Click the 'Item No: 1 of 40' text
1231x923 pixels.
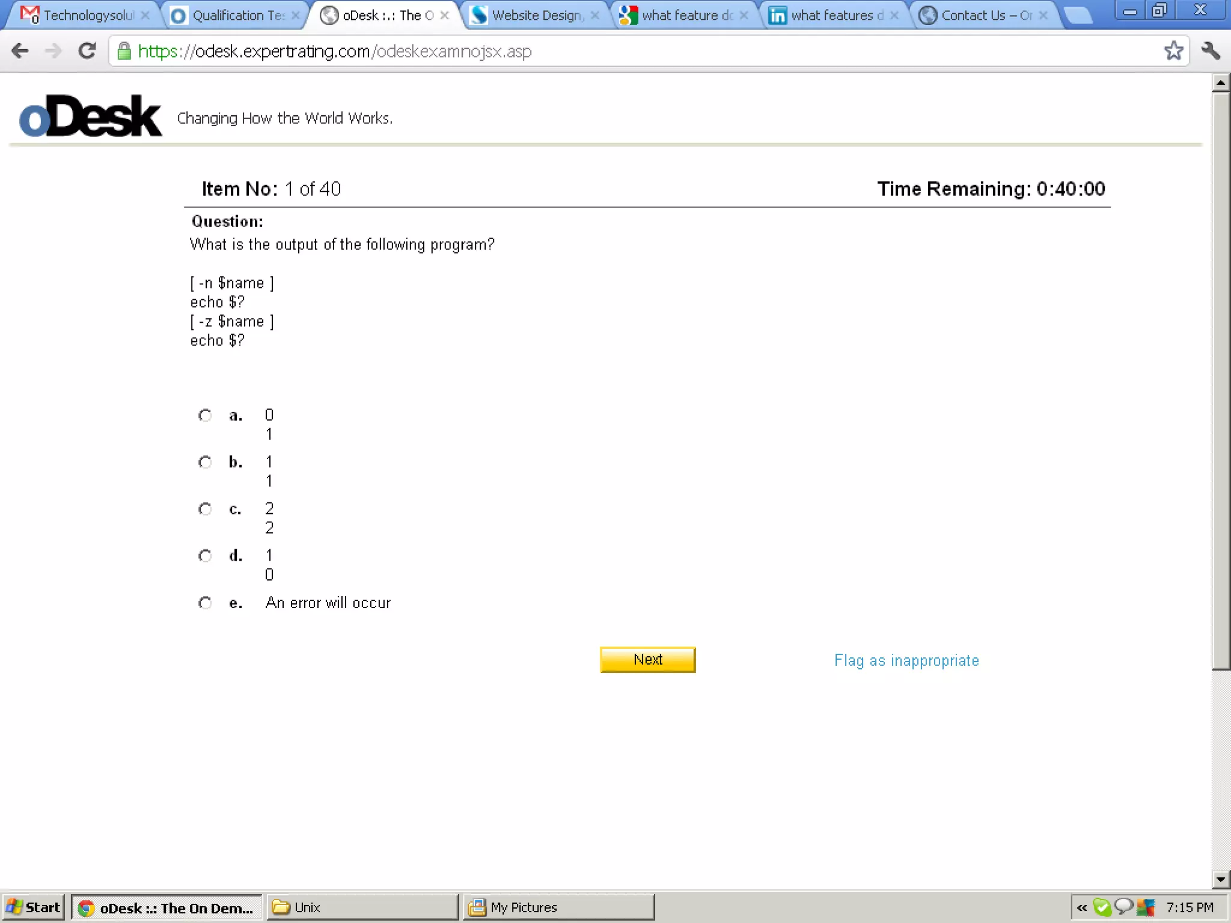[271, 189]
